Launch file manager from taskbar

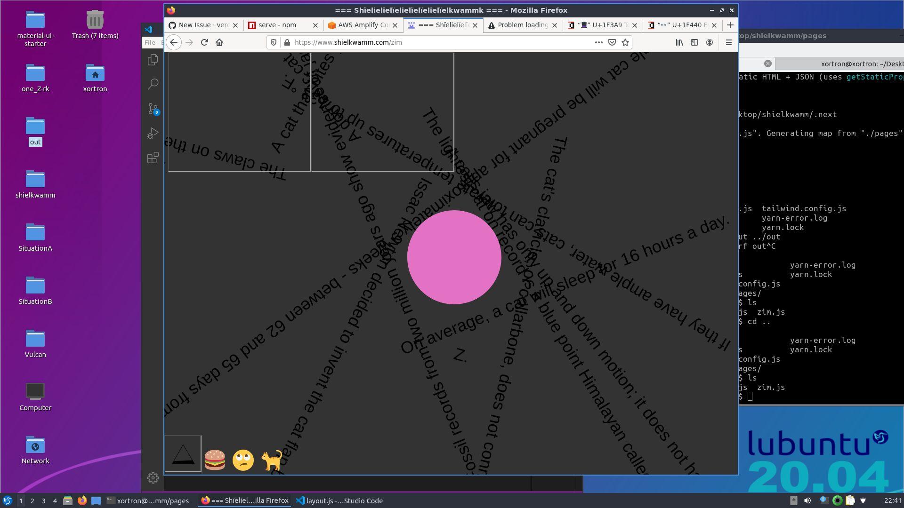pos(67,500)
